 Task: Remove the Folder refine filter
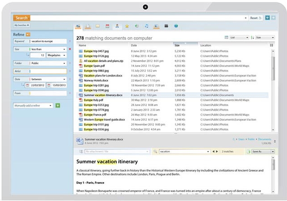point(70,63)
